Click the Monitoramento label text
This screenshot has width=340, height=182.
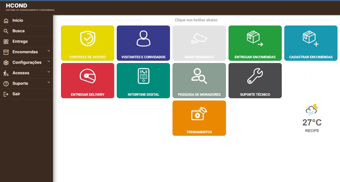click(199, 57)
